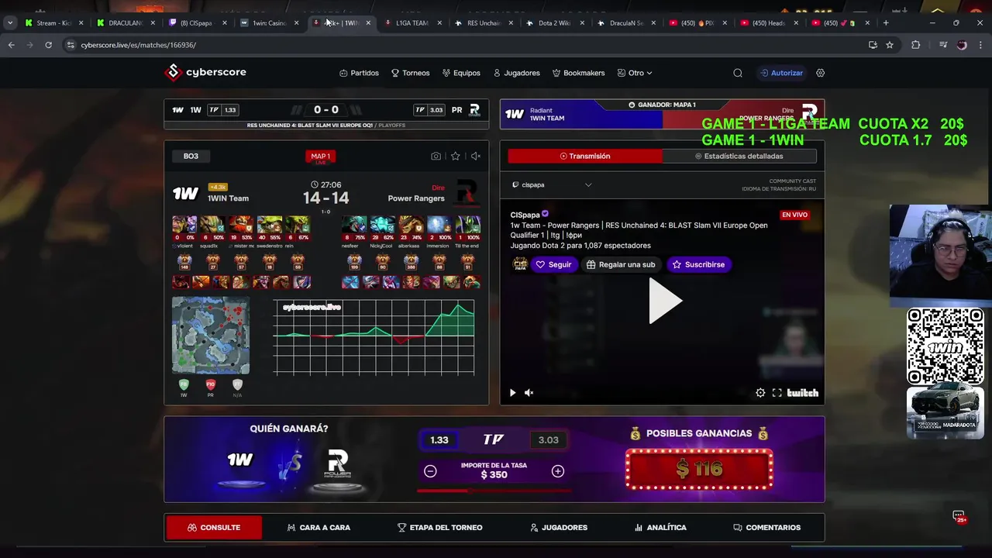Open the CARA A CARA tab
The height and width of the screenshot is (558, 992).
[x=319, y=528]
